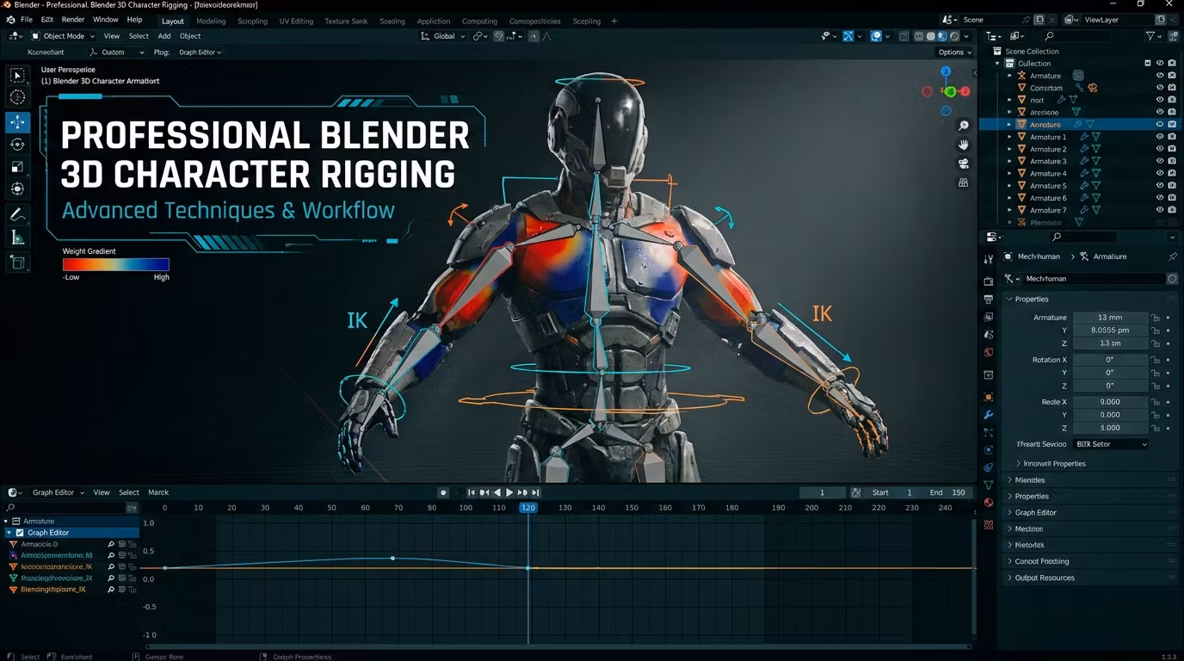Click the Weight Gradient color bar

tap(116, 264)
